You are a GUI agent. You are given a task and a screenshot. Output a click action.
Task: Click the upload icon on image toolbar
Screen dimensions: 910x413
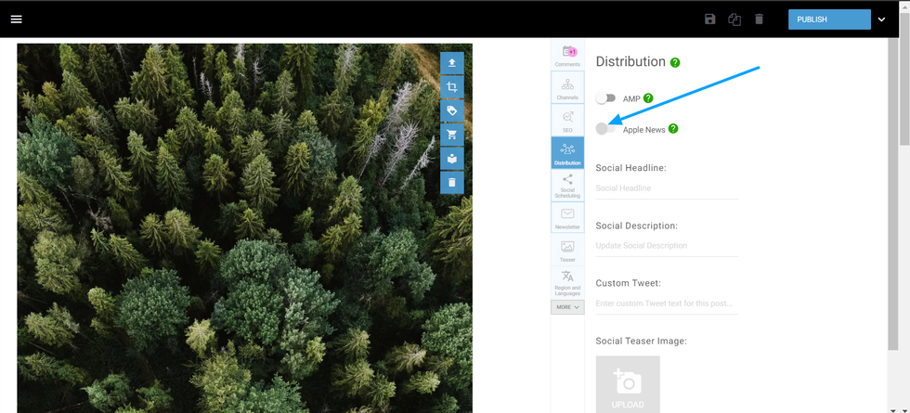click(451, 63)
